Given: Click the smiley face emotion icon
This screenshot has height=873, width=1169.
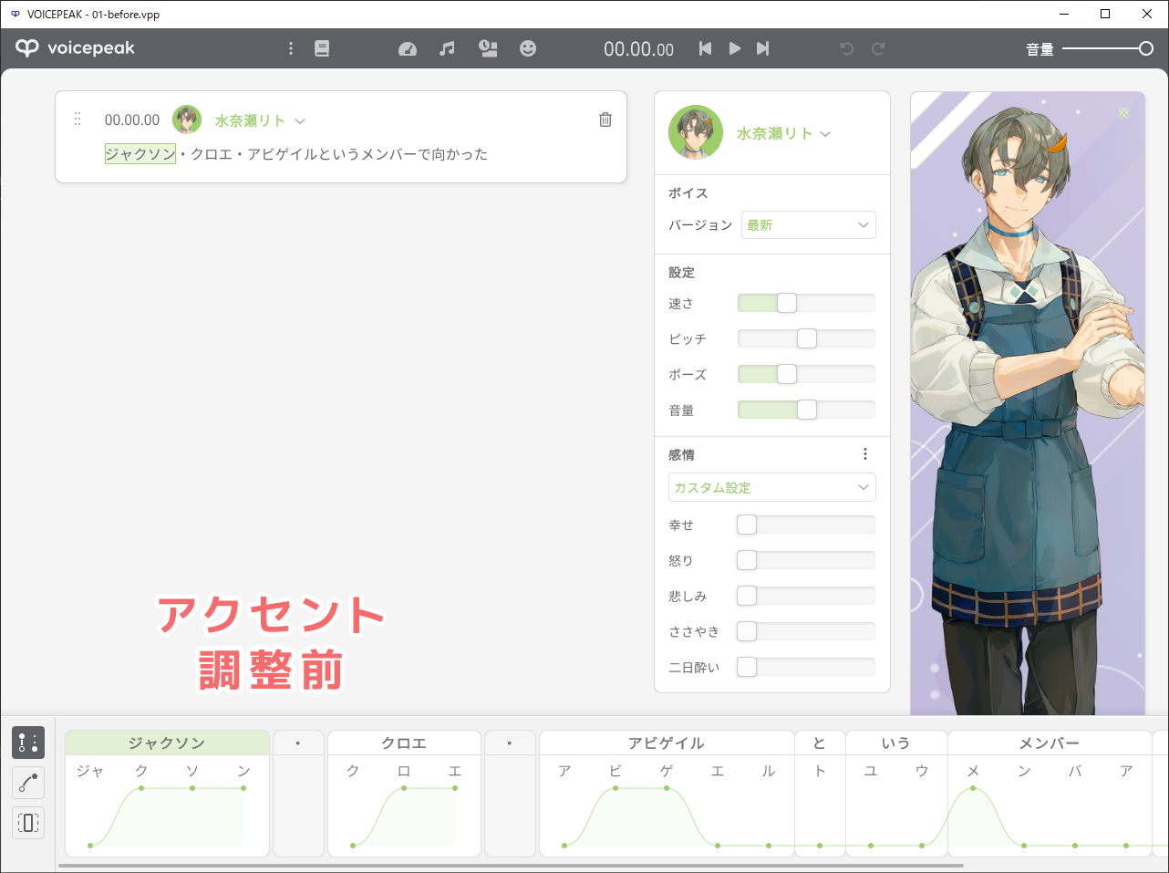Looking at the screenshot, I should tap(528, 49).
